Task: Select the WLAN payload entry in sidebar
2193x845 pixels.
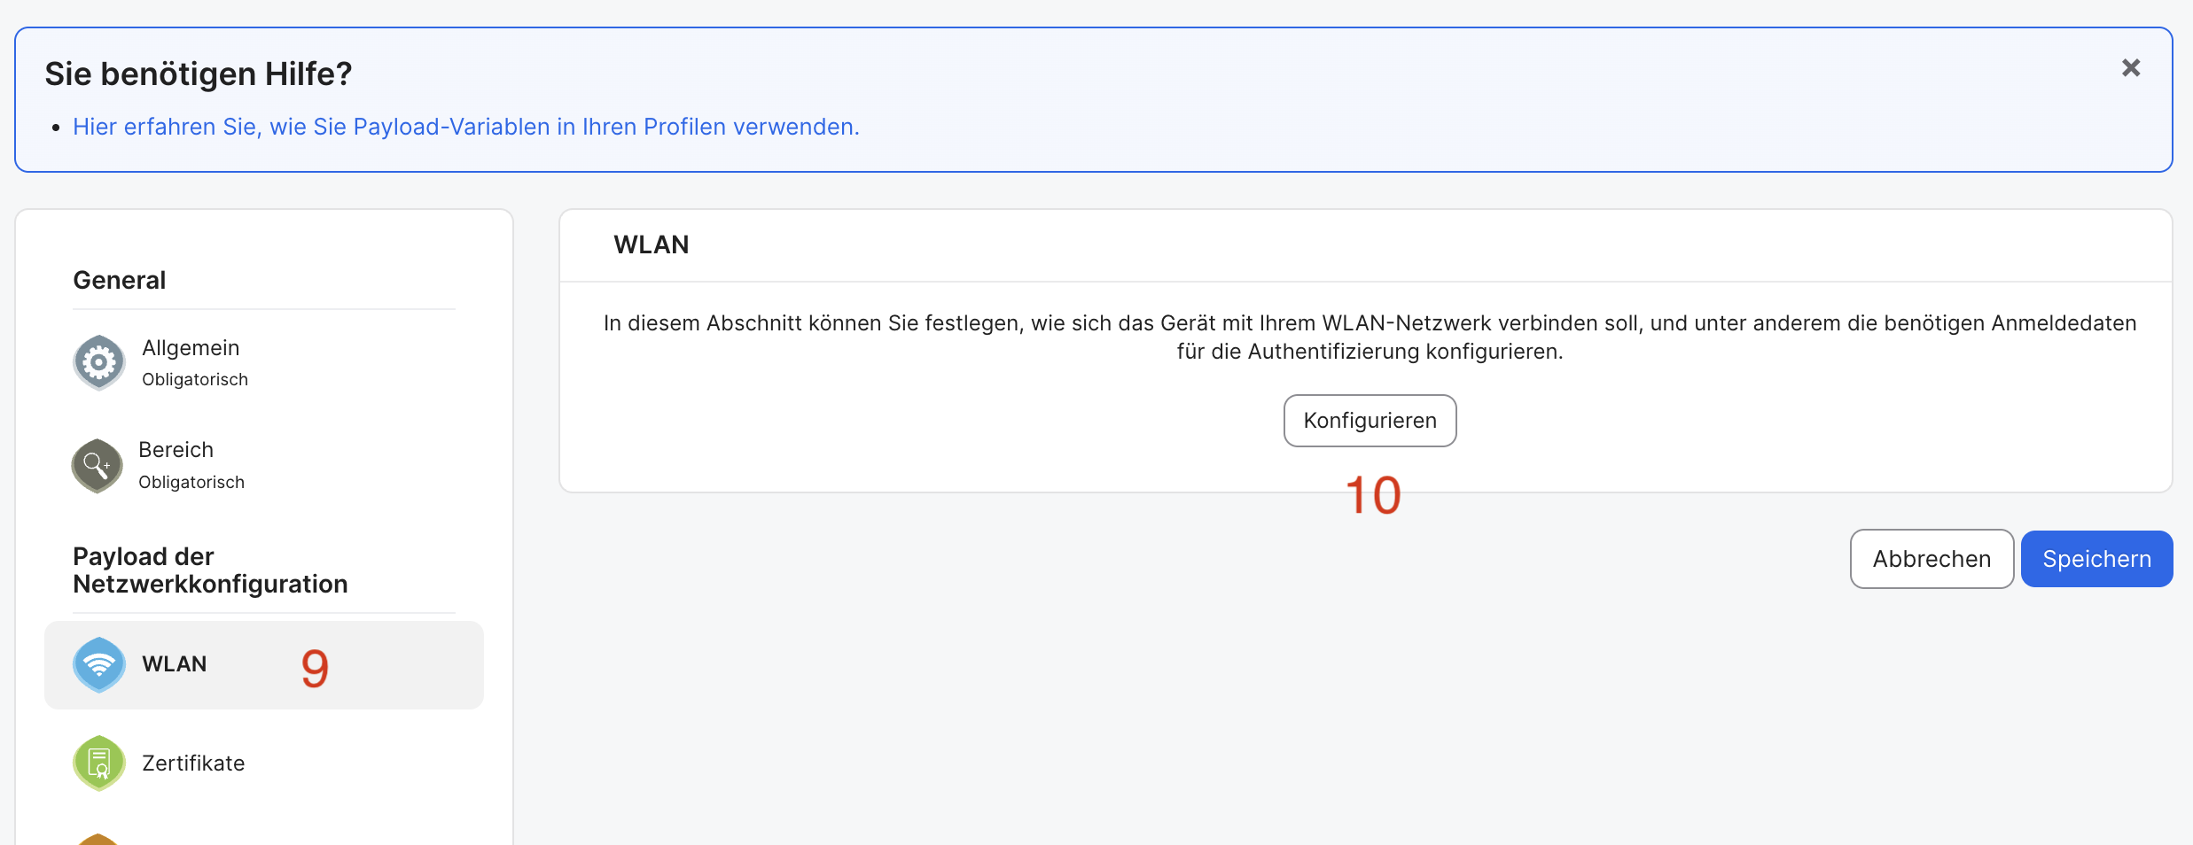Action: (264, 664)
